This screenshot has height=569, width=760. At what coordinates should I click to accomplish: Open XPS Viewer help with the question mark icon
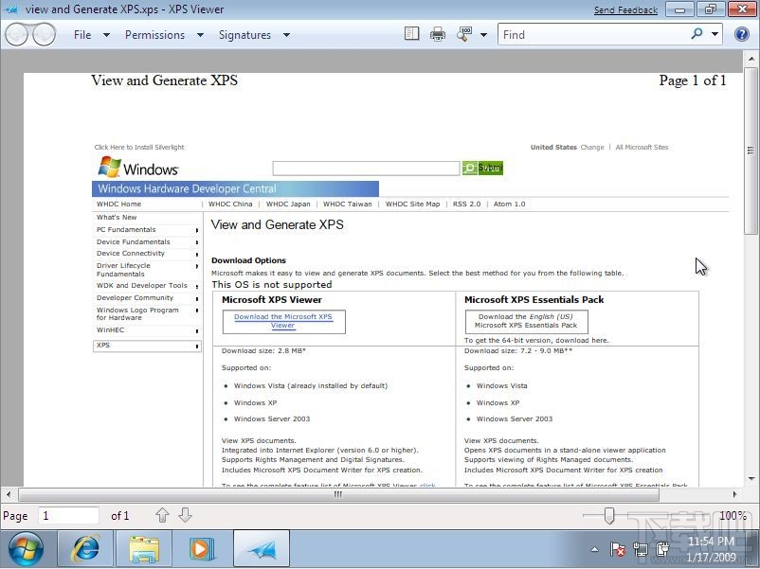click(x=741, y=34)
